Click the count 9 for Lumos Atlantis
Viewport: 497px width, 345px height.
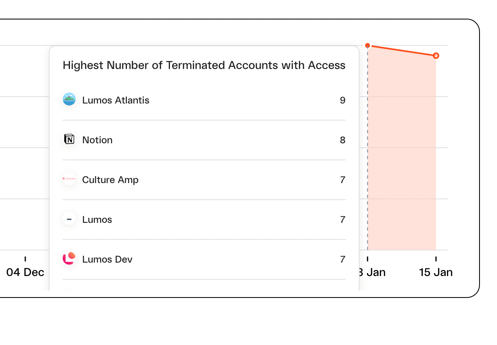(x=342, y=100)
